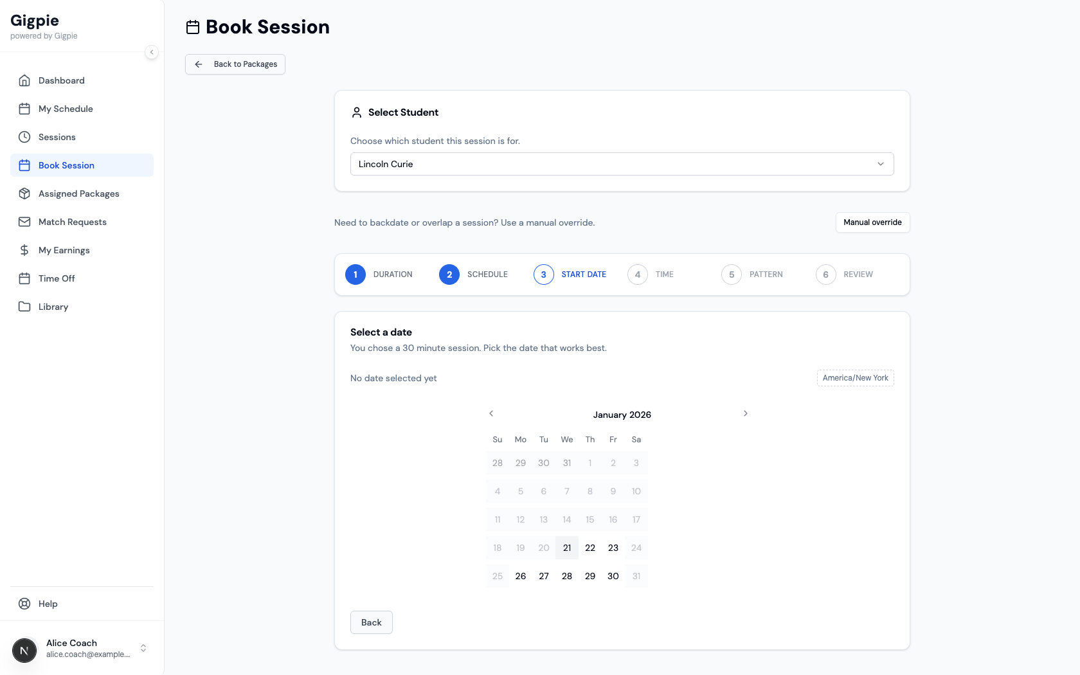
Task: Click the Manual override button
Action: [x=872, y=222]
